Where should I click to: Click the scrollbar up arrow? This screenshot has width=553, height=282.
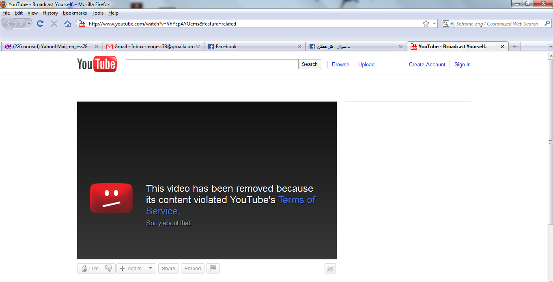[550, 55]
